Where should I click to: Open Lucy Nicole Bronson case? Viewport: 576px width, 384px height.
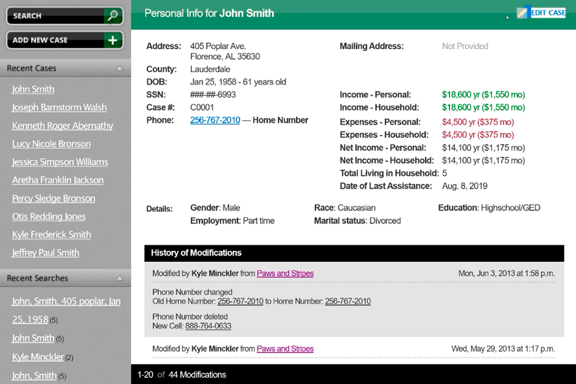[52, 143]
